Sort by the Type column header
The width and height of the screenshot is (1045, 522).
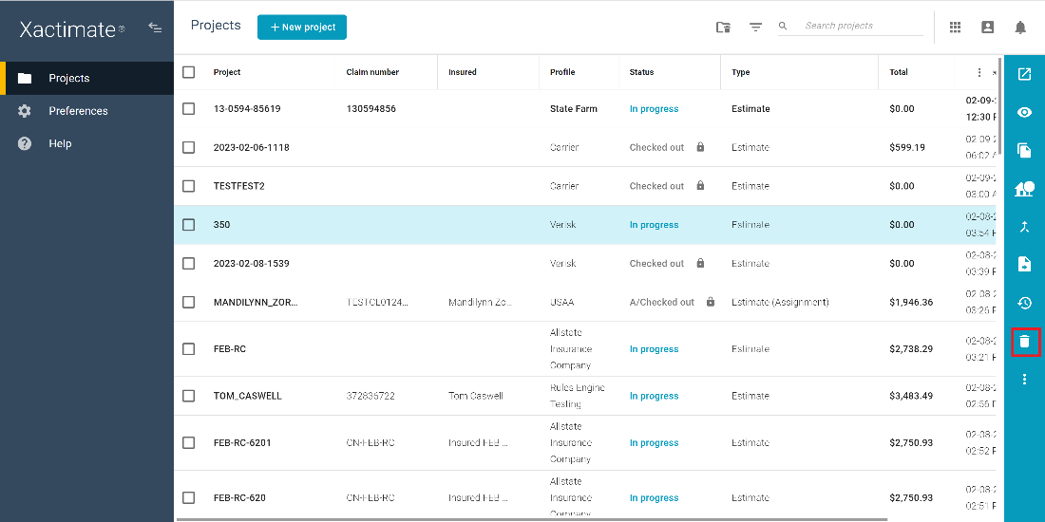[x=740, y=72]
